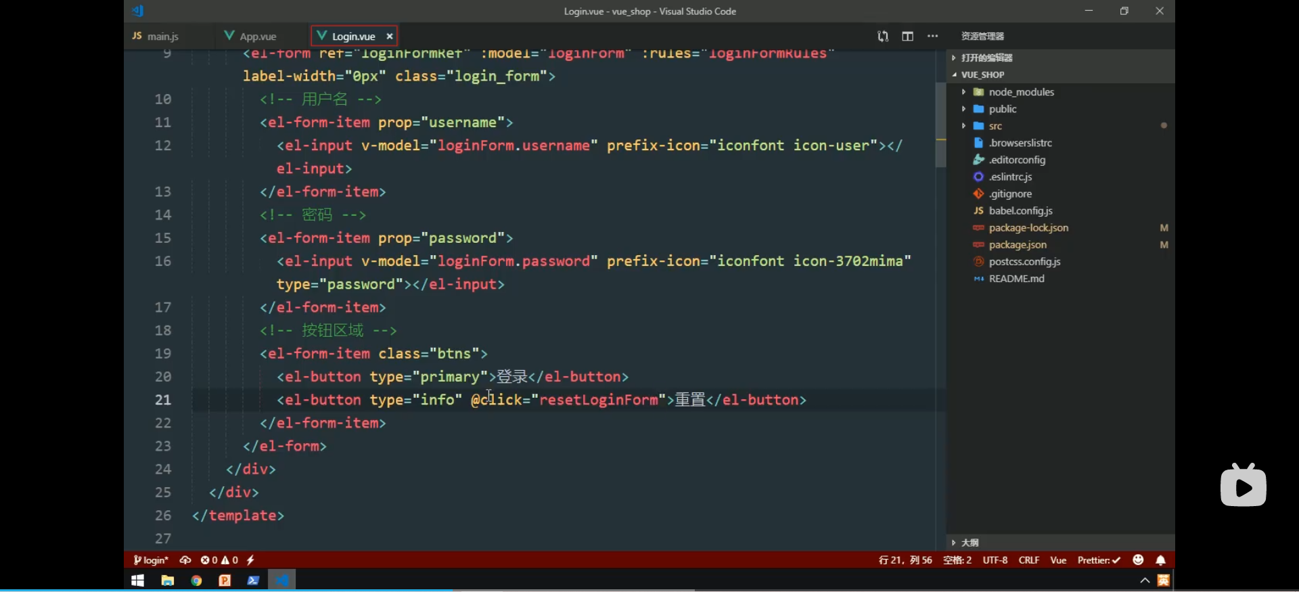Click the node_modules folder icon
Image resolution: width=1299 pixels, height=592 pixels.
tap(978, 92)
